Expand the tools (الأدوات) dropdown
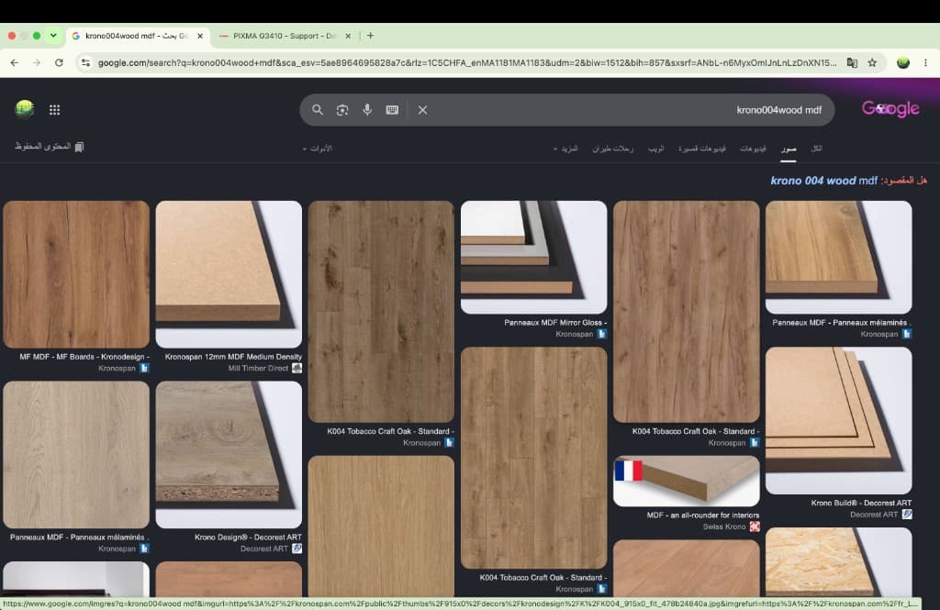The width and height of the screenshot is (940, 610). [x=317, y=148]
